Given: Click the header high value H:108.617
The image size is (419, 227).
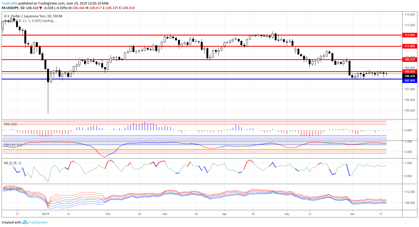Looking at the screenshot, I should 94,8.
